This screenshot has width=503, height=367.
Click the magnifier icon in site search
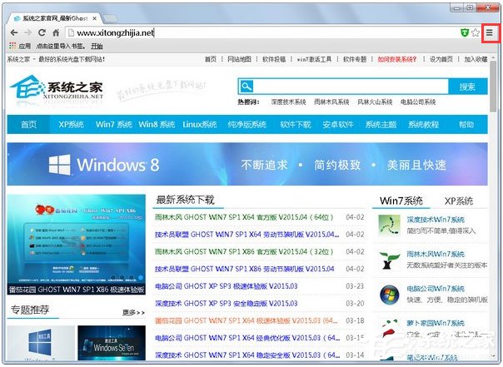[246, 87]
